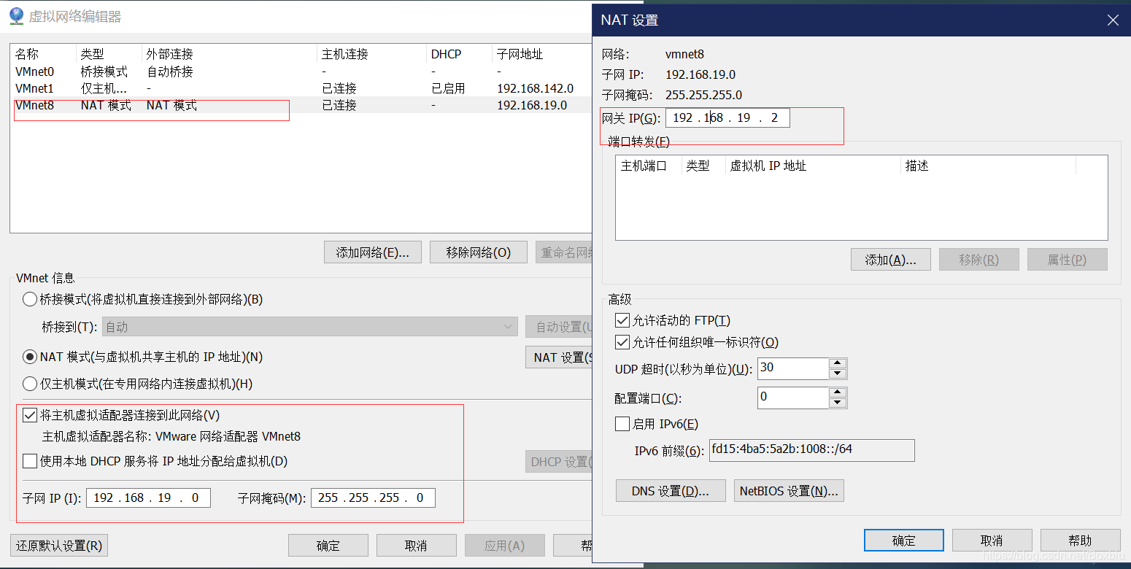1131x569 pixels.
Task: Uncheck 允许活动的 FTP option
Action: tap(622, 320)
